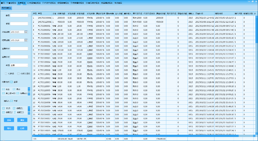Click the 清空 button
Image resolution: width=258 pixels, height=141 pixels.
click(22, 120)
